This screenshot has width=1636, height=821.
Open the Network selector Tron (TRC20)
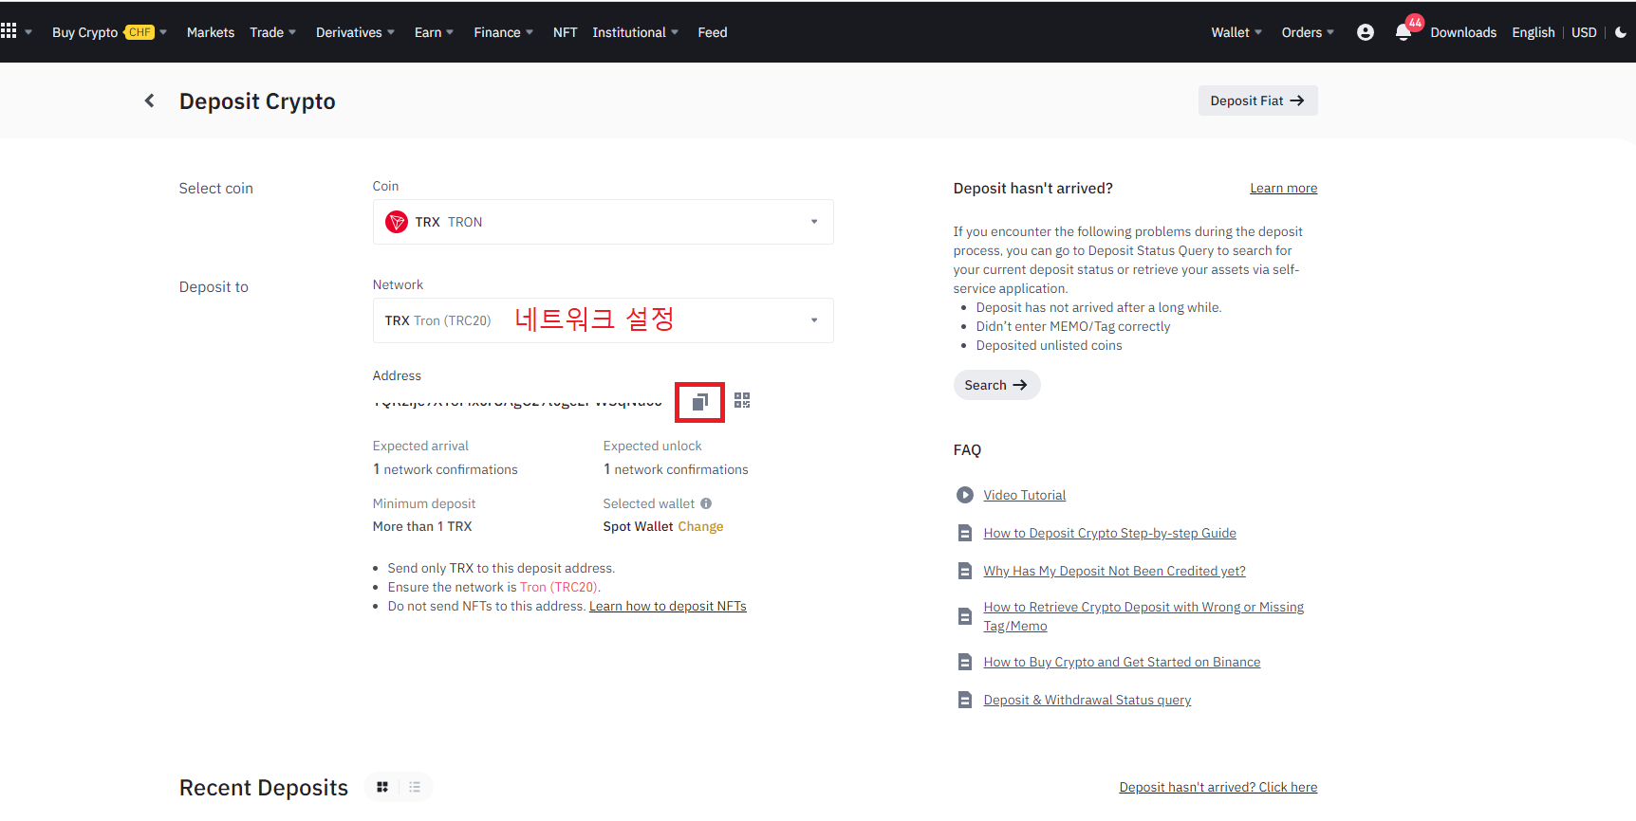604,320
